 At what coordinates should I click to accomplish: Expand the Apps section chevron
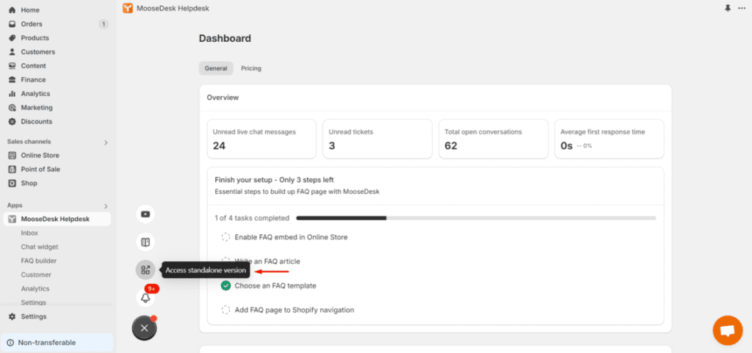106,206
